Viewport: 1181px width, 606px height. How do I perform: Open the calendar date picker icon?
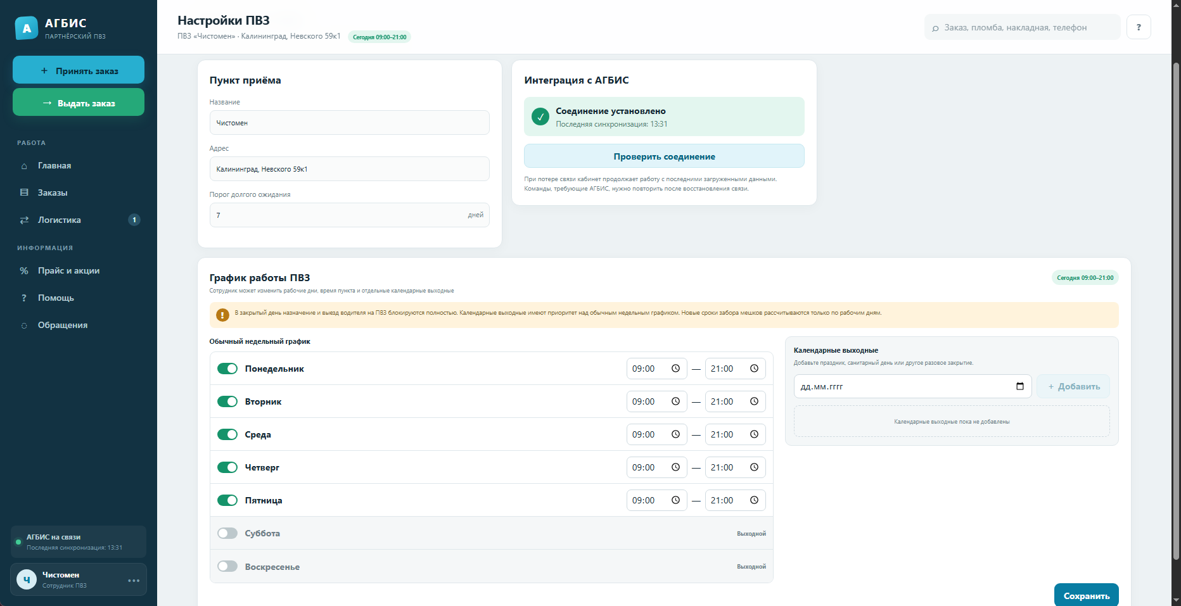point(1019,386)
